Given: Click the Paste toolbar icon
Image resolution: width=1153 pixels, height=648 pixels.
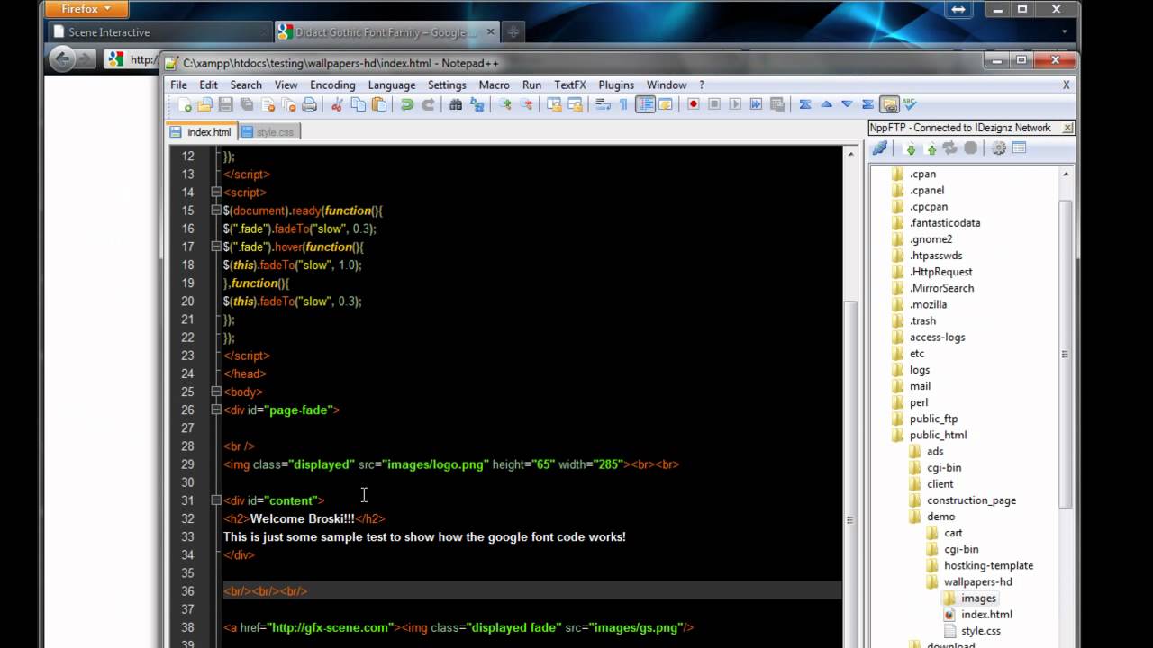Looking at the screenshot, I should tap(379, 105).
